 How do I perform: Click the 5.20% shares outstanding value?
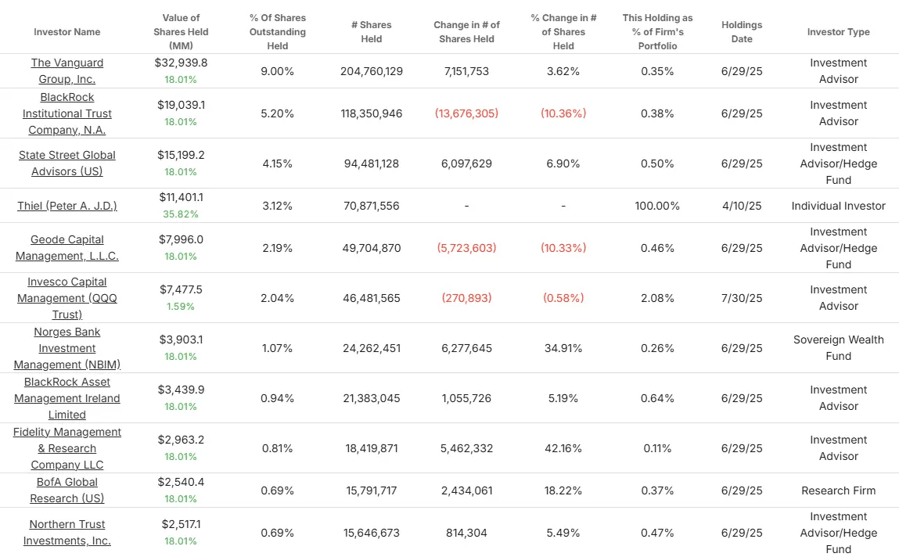(278, 113)
